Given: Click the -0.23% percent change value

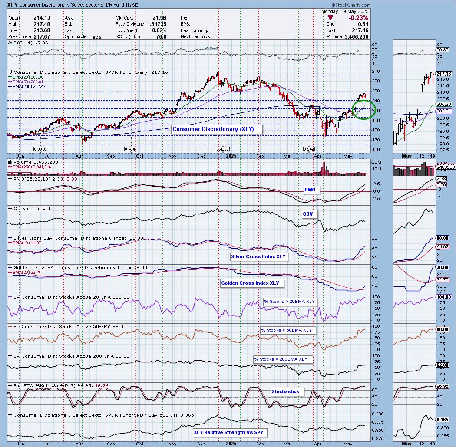Looking at the screenshot, I should pos(359,18).
